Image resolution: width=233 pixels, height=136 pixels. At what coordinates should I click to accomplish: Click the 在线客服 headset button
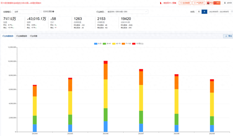coord(185,3)
